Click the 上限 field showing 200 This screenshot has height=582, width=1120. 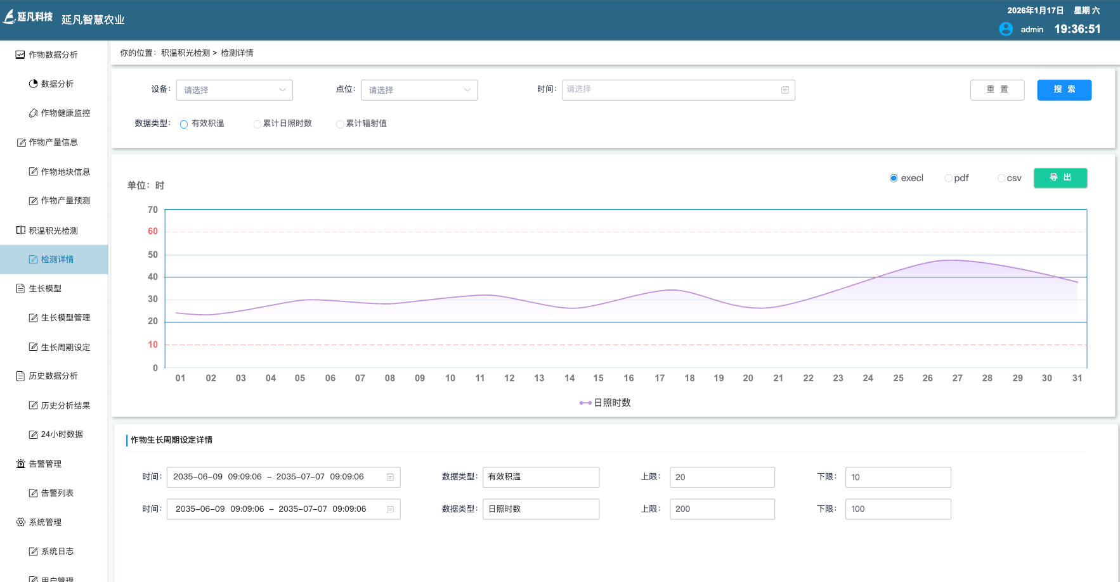pos(722,509)
